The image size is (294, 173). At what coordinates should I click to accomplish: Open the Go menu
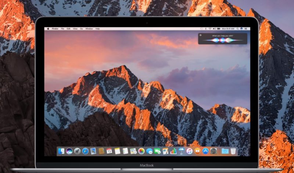[x=81, y=29]
